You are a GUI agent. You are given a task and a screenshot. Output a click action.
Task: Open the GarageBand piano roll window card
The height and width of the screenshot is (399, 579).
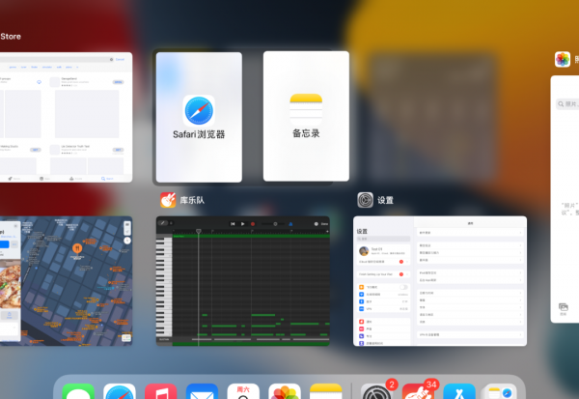pyautogui.click(x=243, y=281)
